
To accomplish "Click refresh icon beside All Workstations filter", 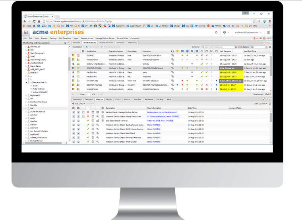I will [x=270, y=47].
